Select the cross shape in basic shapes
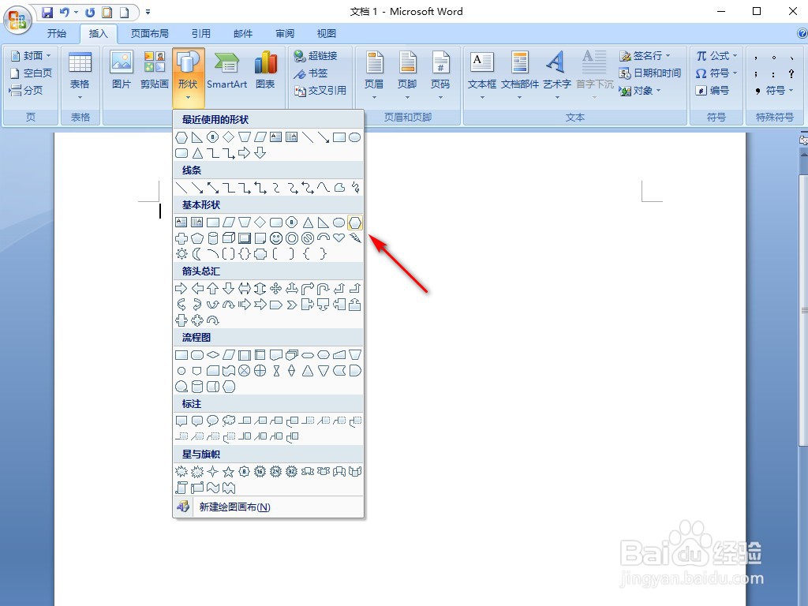This screenshot has height=606, width=808. pyautogui.click(x=181, y=238)
